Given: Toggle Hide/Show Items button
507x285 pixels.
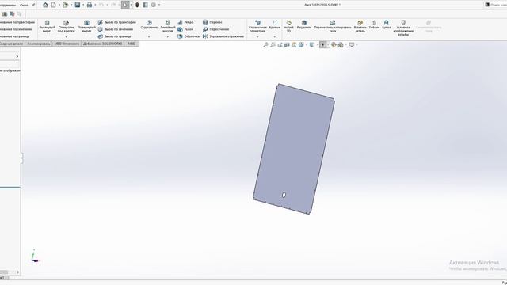Looking at the screenshot, I should pos(322,45).
